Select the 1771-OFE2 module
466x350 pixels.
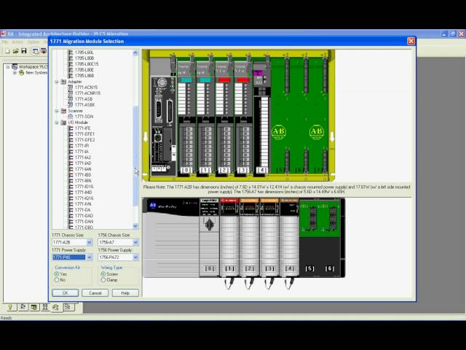tap(85, 140)
